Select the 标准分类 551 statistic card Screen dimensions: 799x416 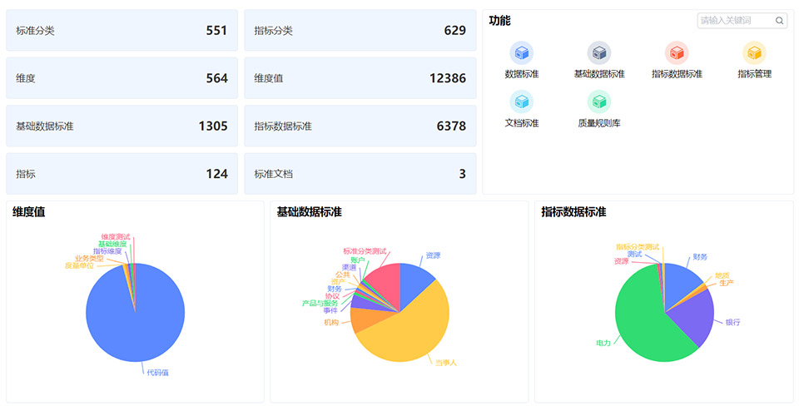122,31
